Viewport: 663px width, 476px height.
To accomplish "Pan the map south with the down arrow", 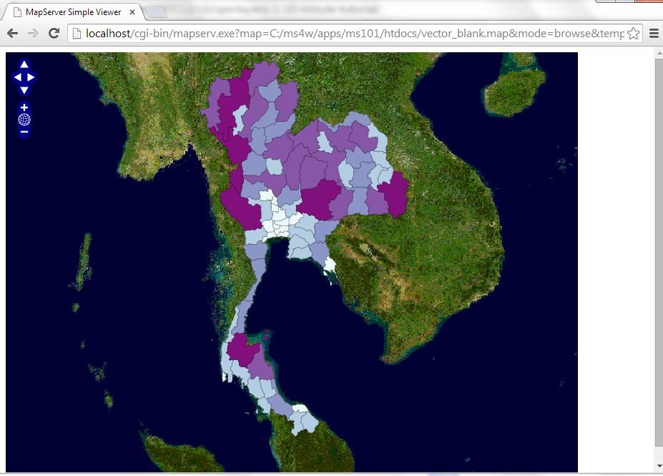I will point(24,90).
